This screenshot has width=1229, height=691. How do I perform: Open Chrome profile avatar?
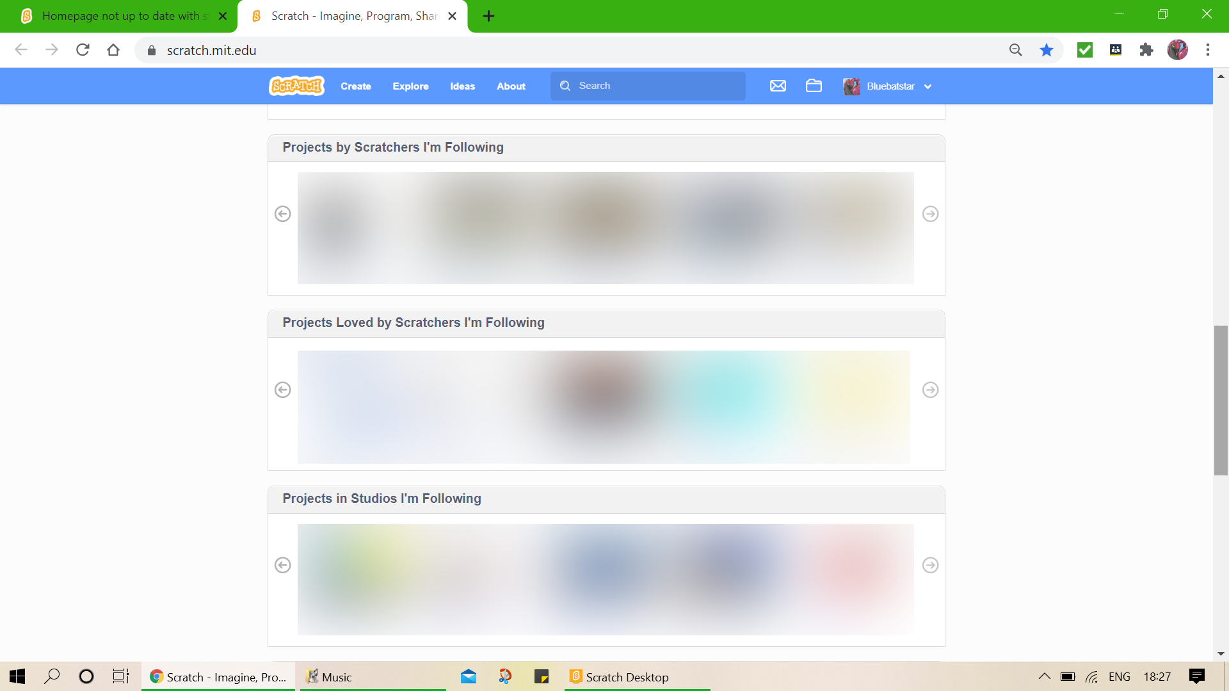coord(1177,50)
